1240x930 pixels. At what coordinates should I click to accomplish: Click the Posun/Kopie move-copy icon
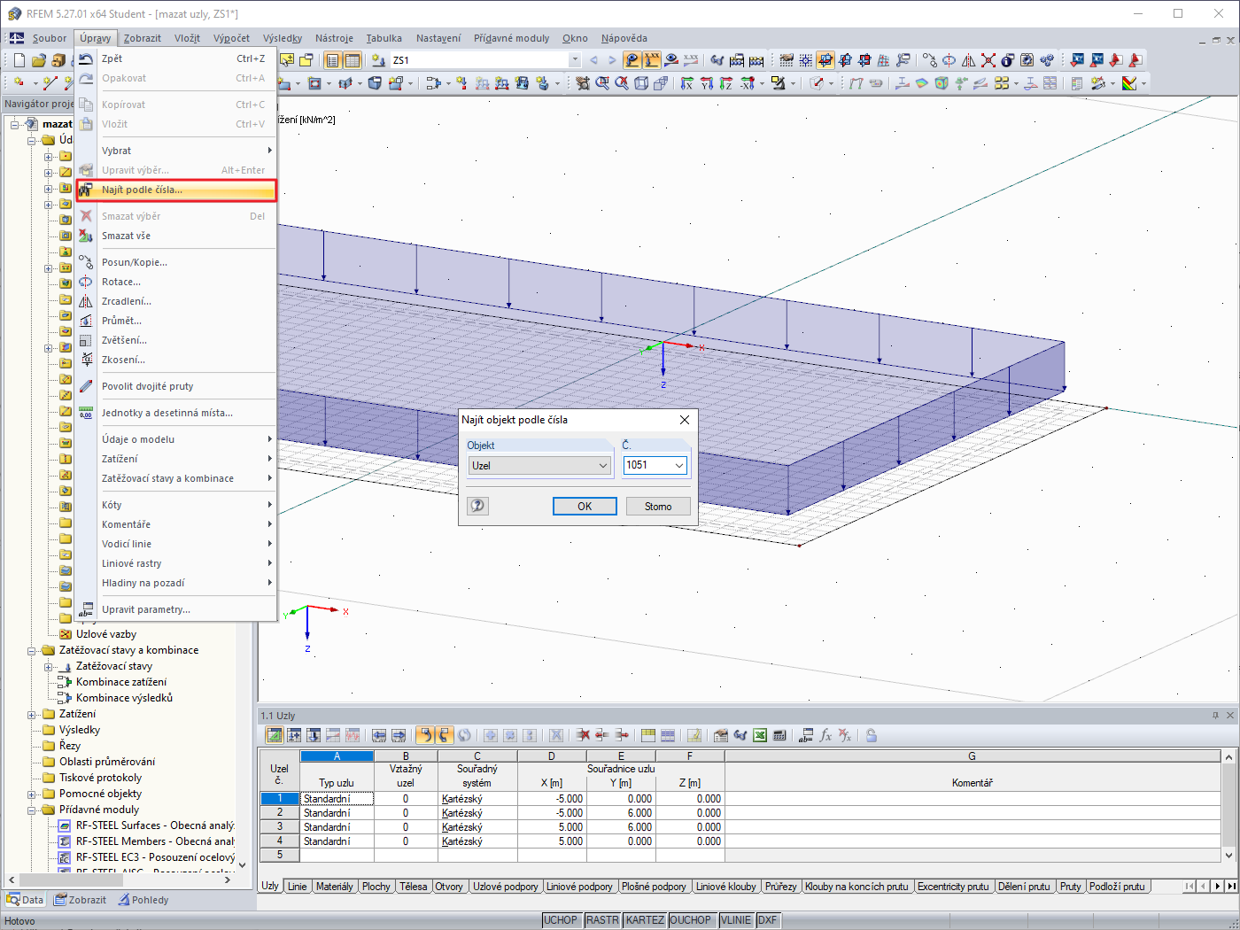click(86, 262)
